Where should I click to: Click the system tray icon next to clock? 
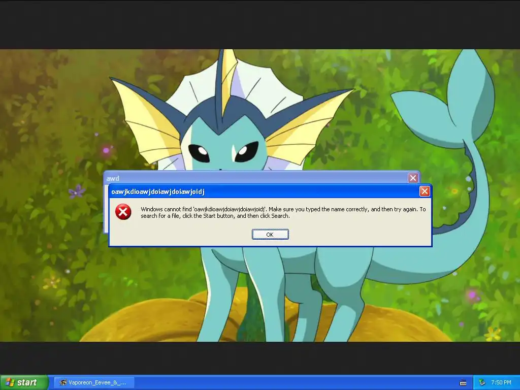coord(482,383)
